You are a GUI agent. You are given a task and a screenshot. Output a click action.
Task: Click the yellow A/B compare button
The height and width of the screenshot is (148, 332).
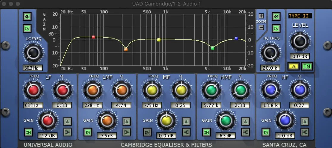[293, 66]
